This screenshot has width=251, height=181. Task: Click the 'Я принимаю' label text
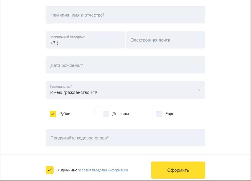click(x=67, y=170)
